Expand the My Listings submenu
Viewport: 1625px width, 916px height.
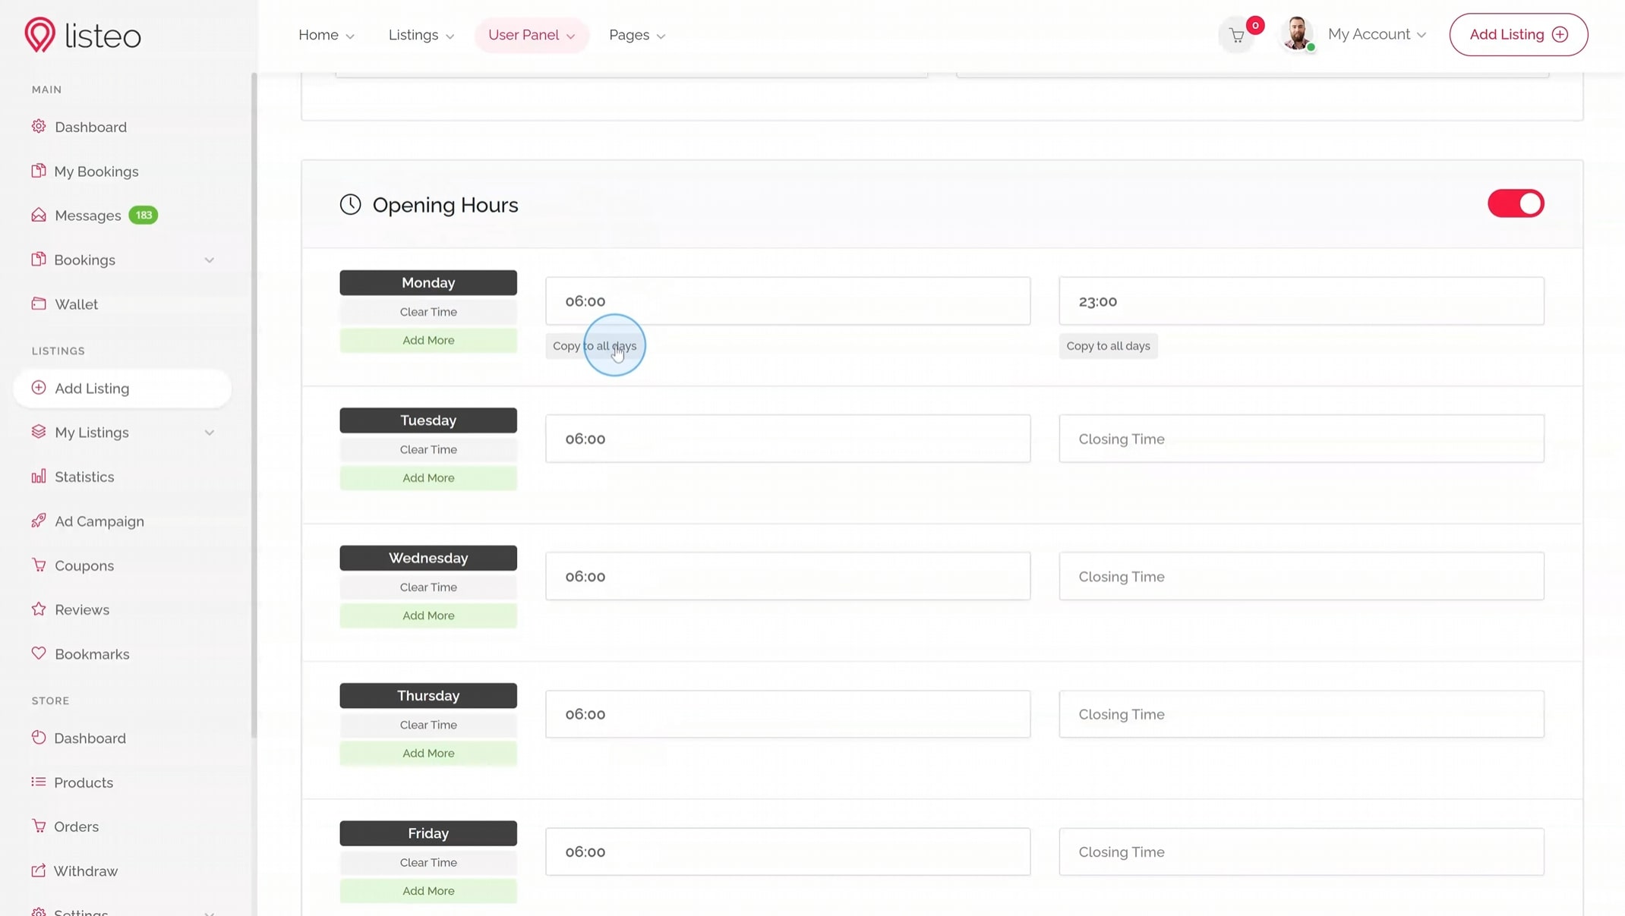tap(209, 433)
